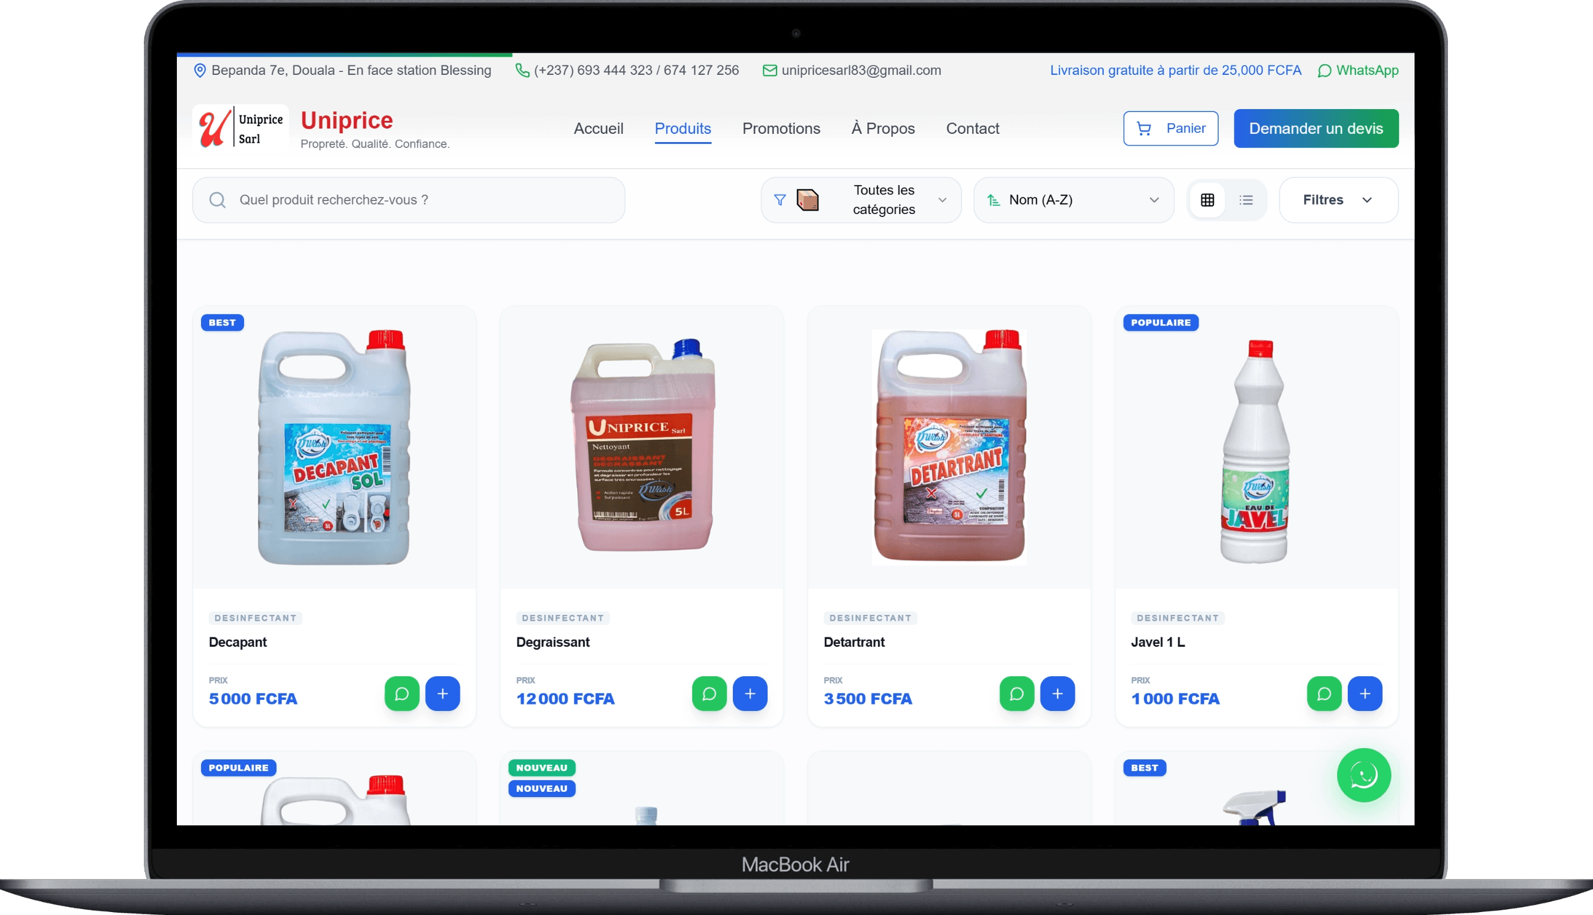Expand the Toutes les catégories dropdown
Viewport: 1593px width, 915px height.
tap(860, 200)
